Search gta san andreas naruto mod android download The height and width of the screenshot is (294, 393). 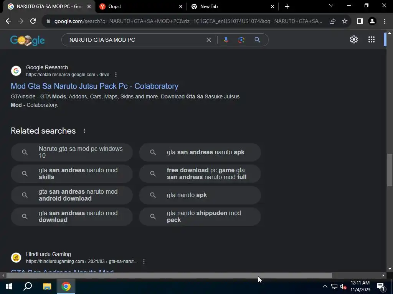(x=72, y=195)
